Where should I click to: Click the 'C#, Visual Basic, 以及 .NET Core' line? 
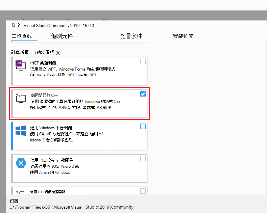[65, 75]
